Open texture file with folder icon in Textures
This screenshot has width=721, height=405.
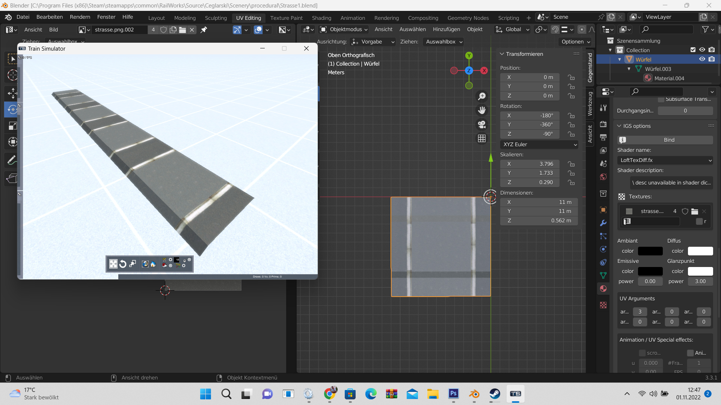695,211
